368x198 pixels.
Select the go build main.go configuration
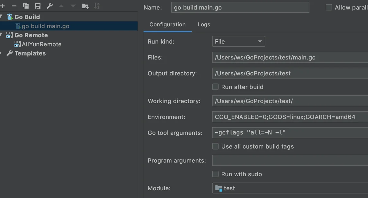click(45, 26)
